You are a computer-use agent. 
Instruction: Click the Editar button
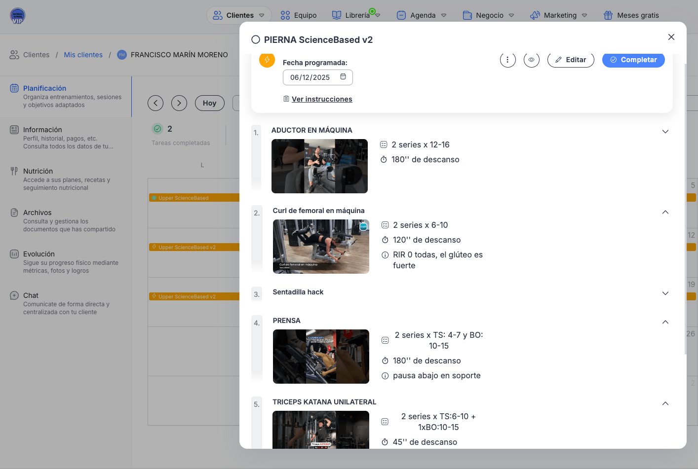pos(571,60)
